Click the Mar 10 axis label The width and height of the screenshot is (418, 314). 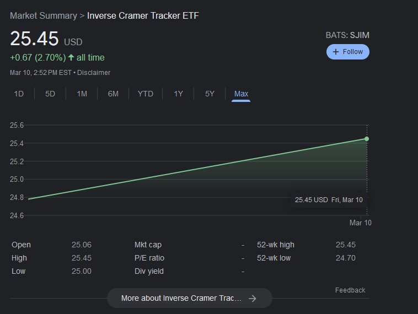tap(361, 223)
